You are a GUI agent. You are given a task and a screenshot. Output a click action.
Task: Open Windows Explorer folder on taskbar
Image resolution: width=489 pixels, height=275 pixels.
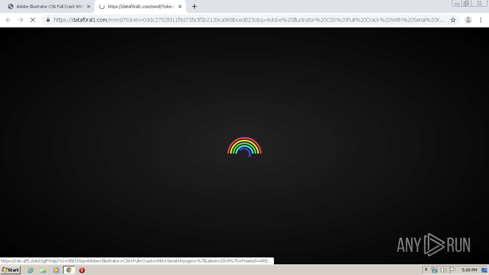tap(43, 270)
